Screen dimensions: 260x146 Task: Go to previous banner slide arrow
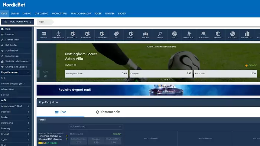pyautogui.click(x=39, y=63)
